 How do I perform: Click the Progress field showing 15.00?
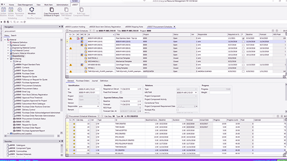click(x=220, y=89)
